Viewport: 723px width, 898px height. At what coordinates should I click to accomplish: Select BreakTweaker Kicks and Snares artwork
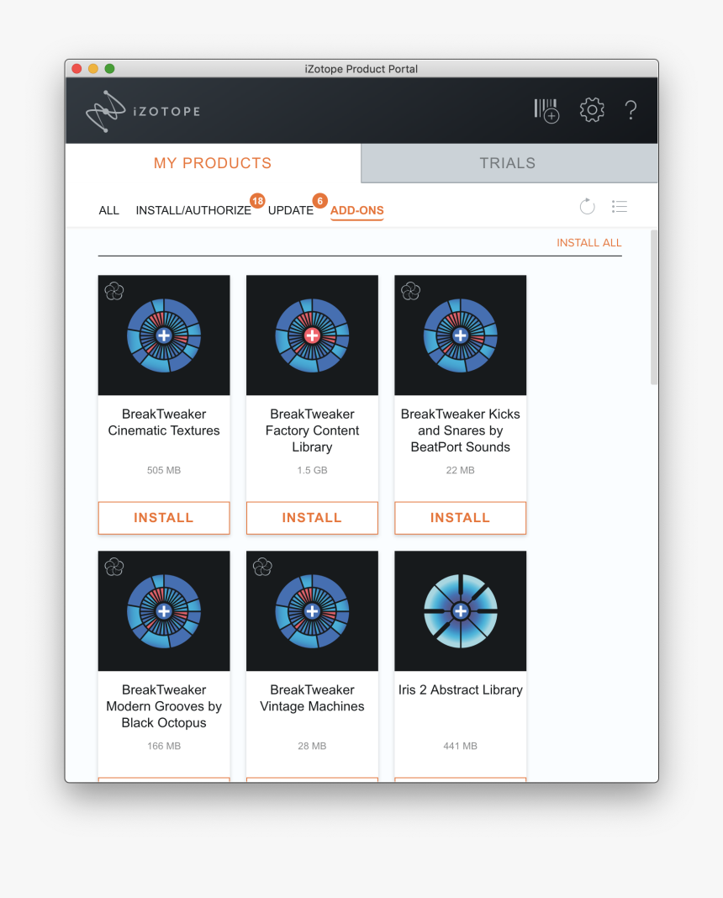coord(460,335)
